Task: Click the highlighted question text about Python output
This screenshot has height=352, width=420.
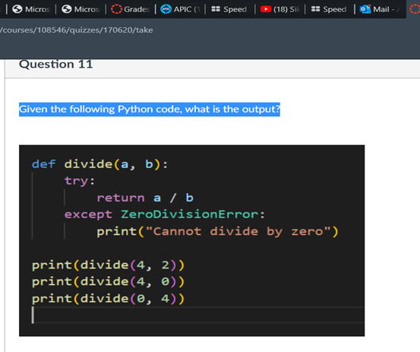Action: click(150, 109)
